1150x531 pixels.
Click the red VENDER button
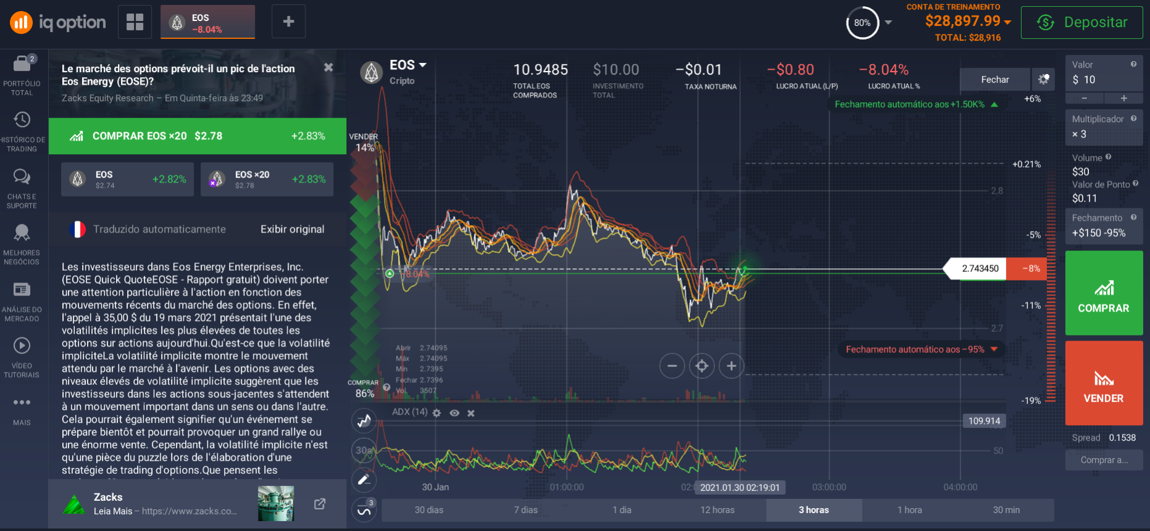click(x=1104, y=383)
